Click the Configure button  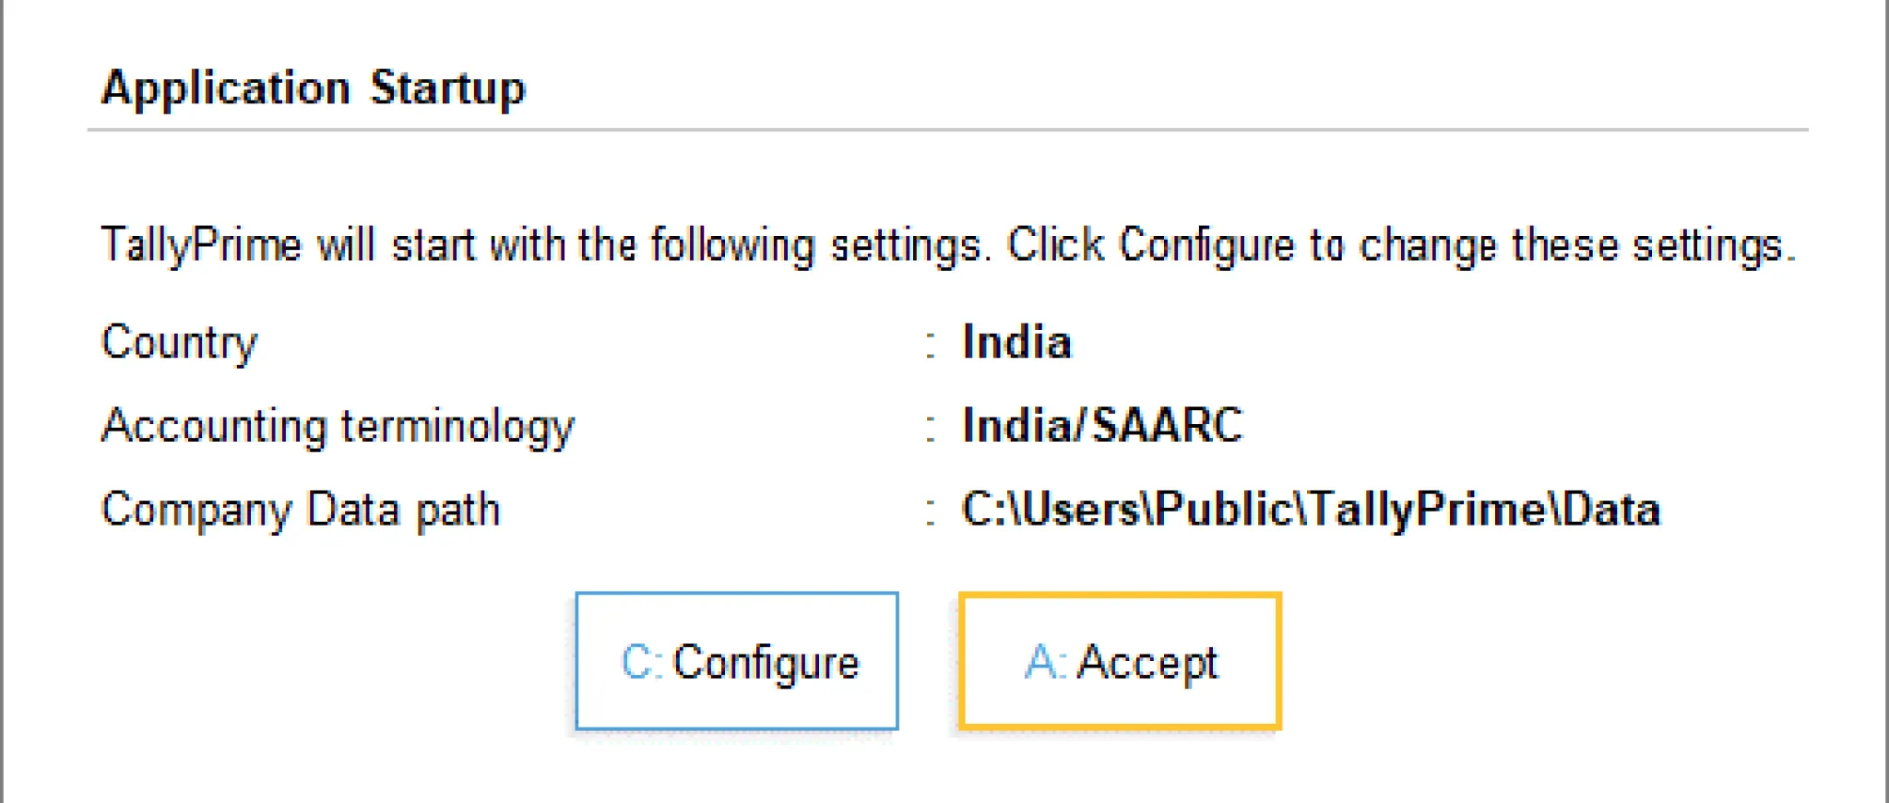click(x=737, y=661)
